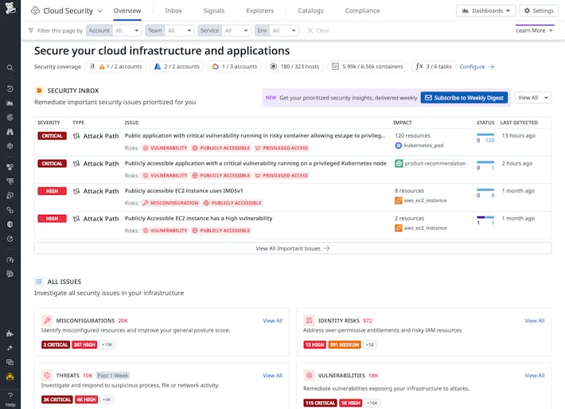This screenshot has height=409, width=565.
Task: Expand the View All dropdown in Security Inbox
Action: pos(532,98)
